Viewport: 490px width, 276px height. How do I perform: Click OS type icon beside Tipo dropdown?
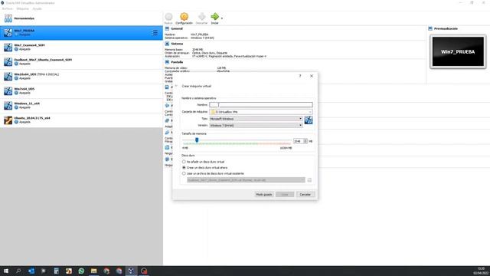[309, 120]
